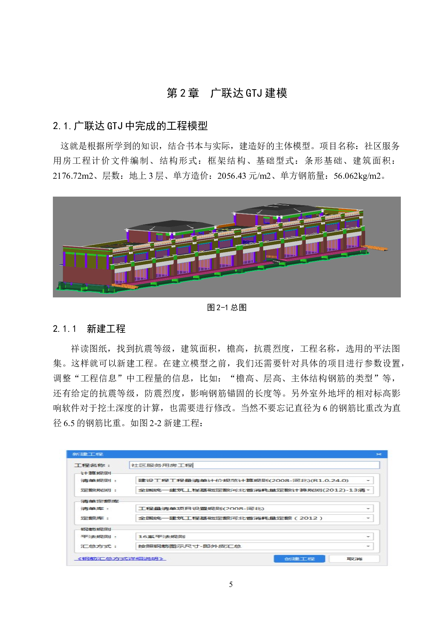Click the heading 2.1.广联达GTJ中完成的工程模型
This screenshot has width=443, height=627.
pyautogui.click(x=130, y=126)
